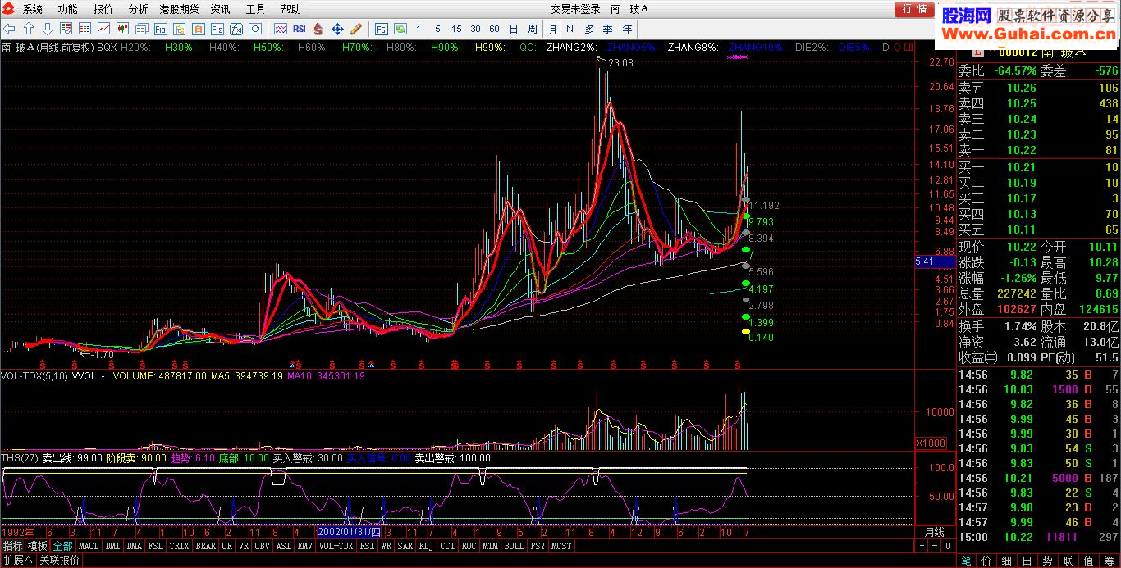
Task: Open the intraday line chart icon
Action: (x=103, y=29)
